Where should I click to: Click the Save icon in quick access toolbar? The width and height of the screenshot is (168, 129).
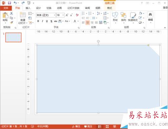pyautogui.click(x=9, y=3)
